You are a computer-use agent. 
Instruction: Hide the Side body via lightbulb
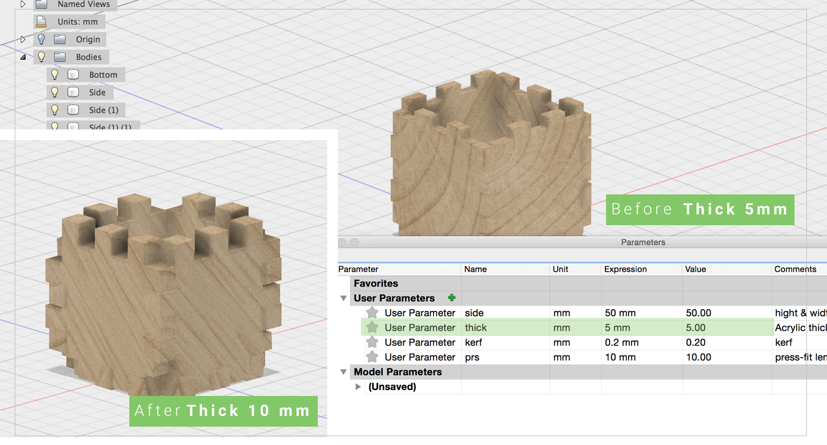(55, 92)
